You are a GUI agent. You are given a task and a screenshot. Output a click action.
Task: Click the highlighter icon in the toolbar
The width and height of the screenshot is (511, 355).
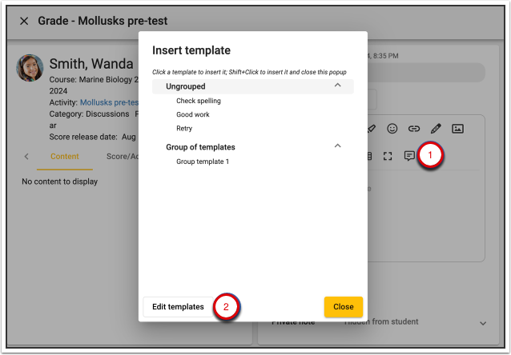click(371, 128)
